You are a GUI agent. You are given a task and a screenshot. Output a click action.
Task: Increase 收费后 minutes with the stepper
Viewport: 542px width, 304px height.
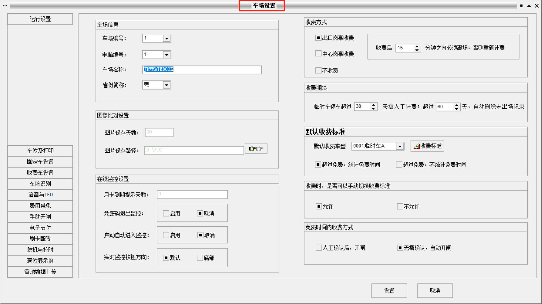(x=417, y=46)
